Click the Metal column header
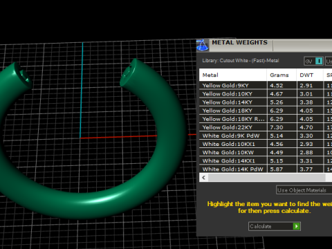The height and width of the screenshot is (249, 332). point(232,75)
